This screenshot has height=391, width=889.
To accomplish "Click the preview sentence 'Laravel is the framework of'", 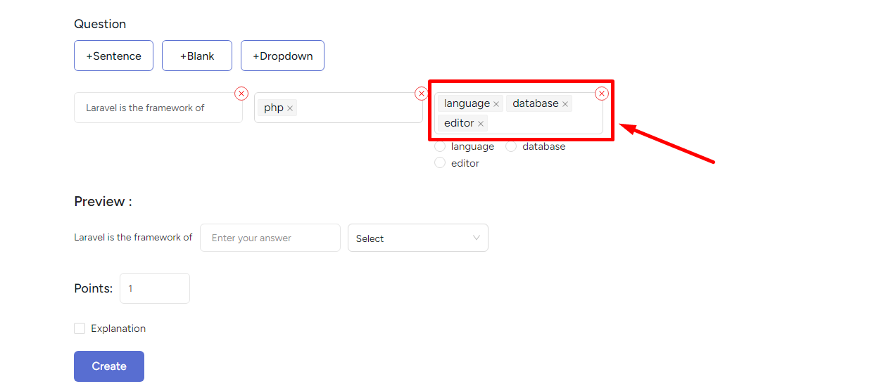I will (x=133, y=238).
